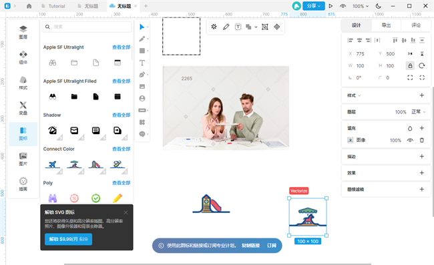Open the 正常 blend mode dropdown

pos(418,111)
